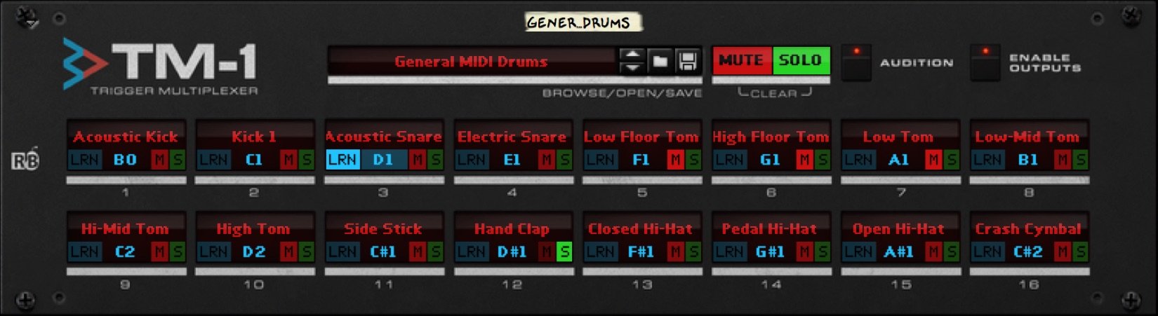Click the GENER..DRUMS device name tape label
Screen dimensions: 1158x316
point(580,22)
